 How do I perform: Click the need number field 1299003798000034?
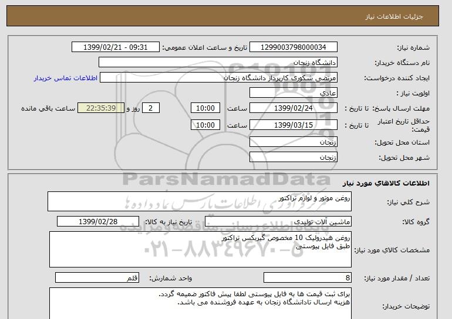[293, 47]
